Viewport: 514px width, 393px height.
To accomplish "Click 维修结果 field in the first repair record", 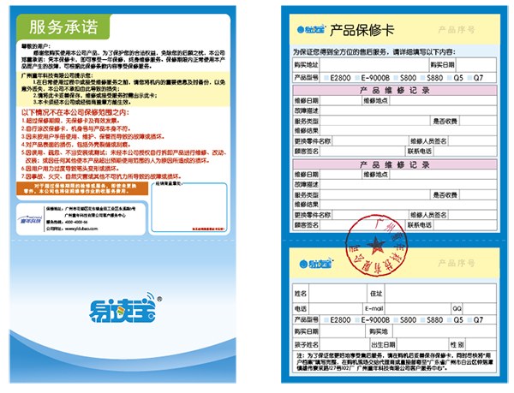I will click(x=408, y=131).
